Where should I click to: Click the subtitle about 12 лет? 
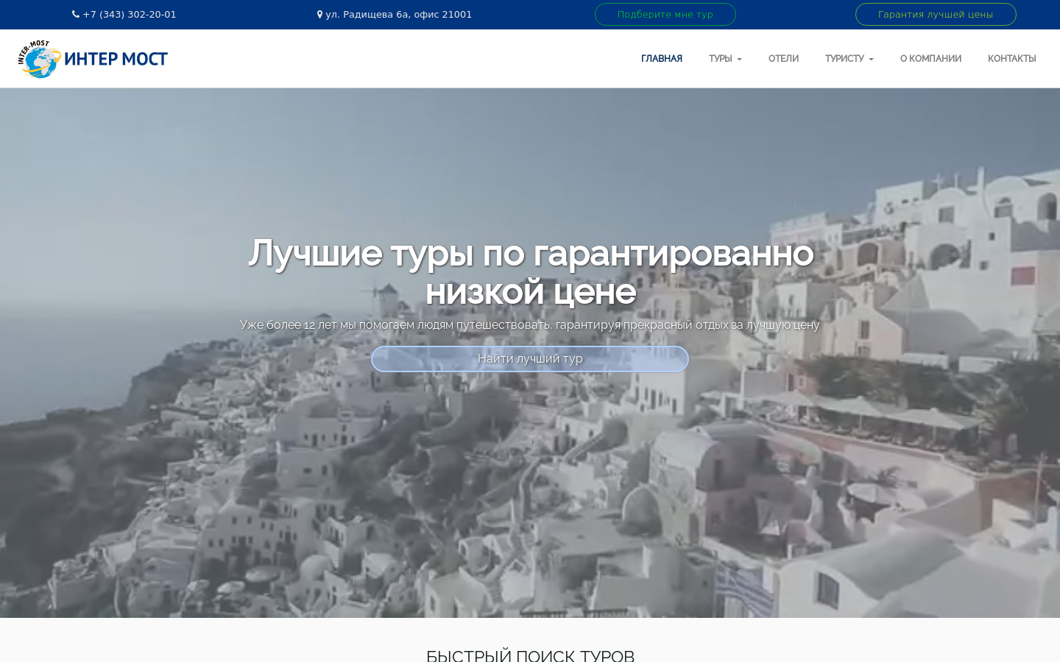530,324
